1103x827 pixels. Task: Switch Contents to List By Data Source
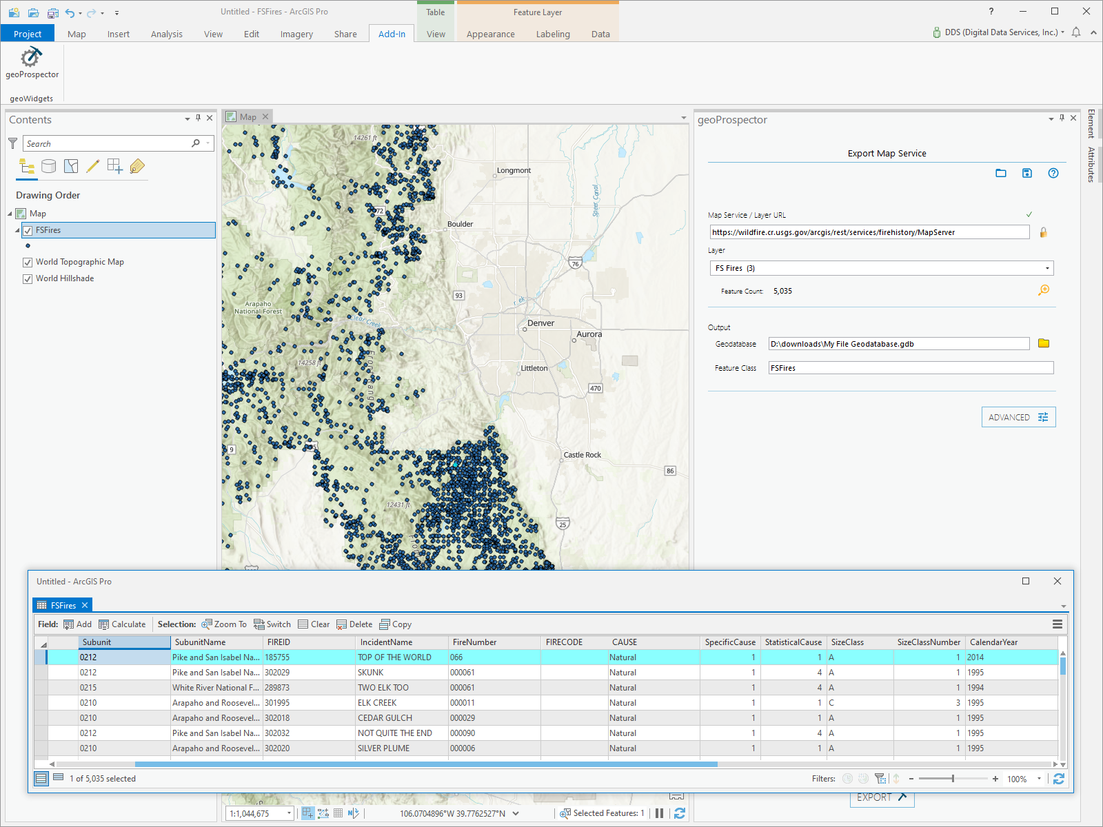(48, 166)
